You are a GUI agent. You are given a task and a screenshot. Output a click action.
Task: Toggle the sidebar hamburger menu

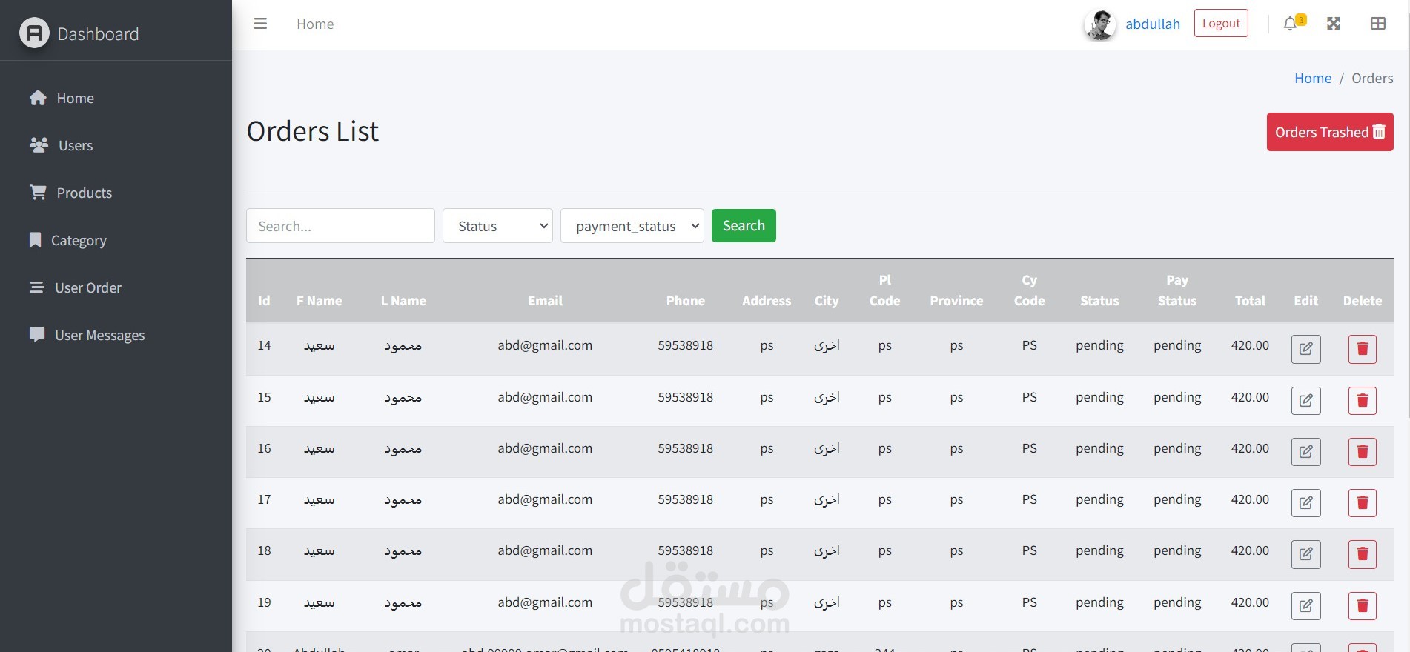point(260,24)
